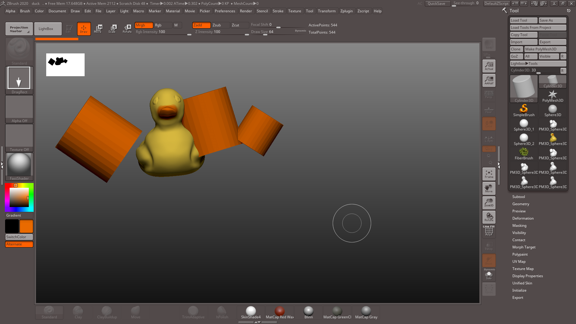Viewport: 576px width, 324px height.
Task: Open the Zplugin menu
Action: click(346, 11)
